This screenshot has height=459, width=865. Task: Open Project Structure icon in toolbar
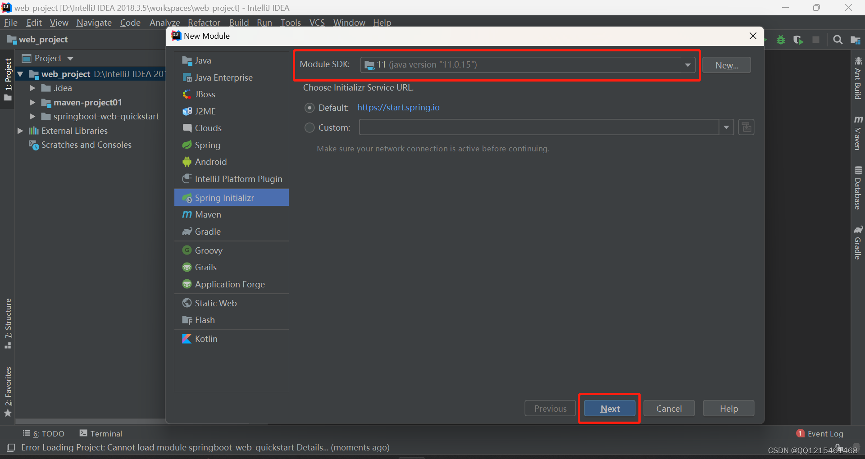click(x=856, y=40)
